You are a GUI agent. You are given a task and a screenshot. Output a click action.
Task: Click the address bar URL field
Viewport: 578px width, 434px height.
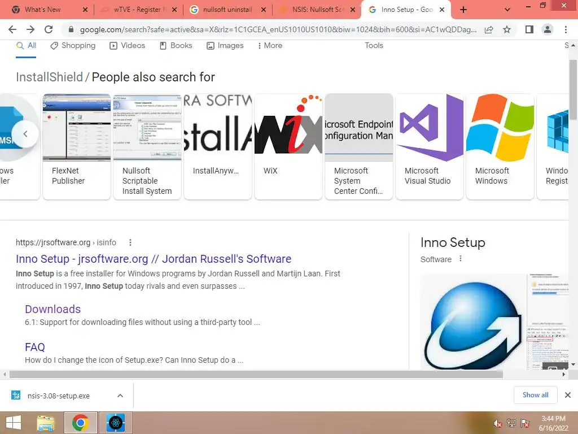pos(278,29)
